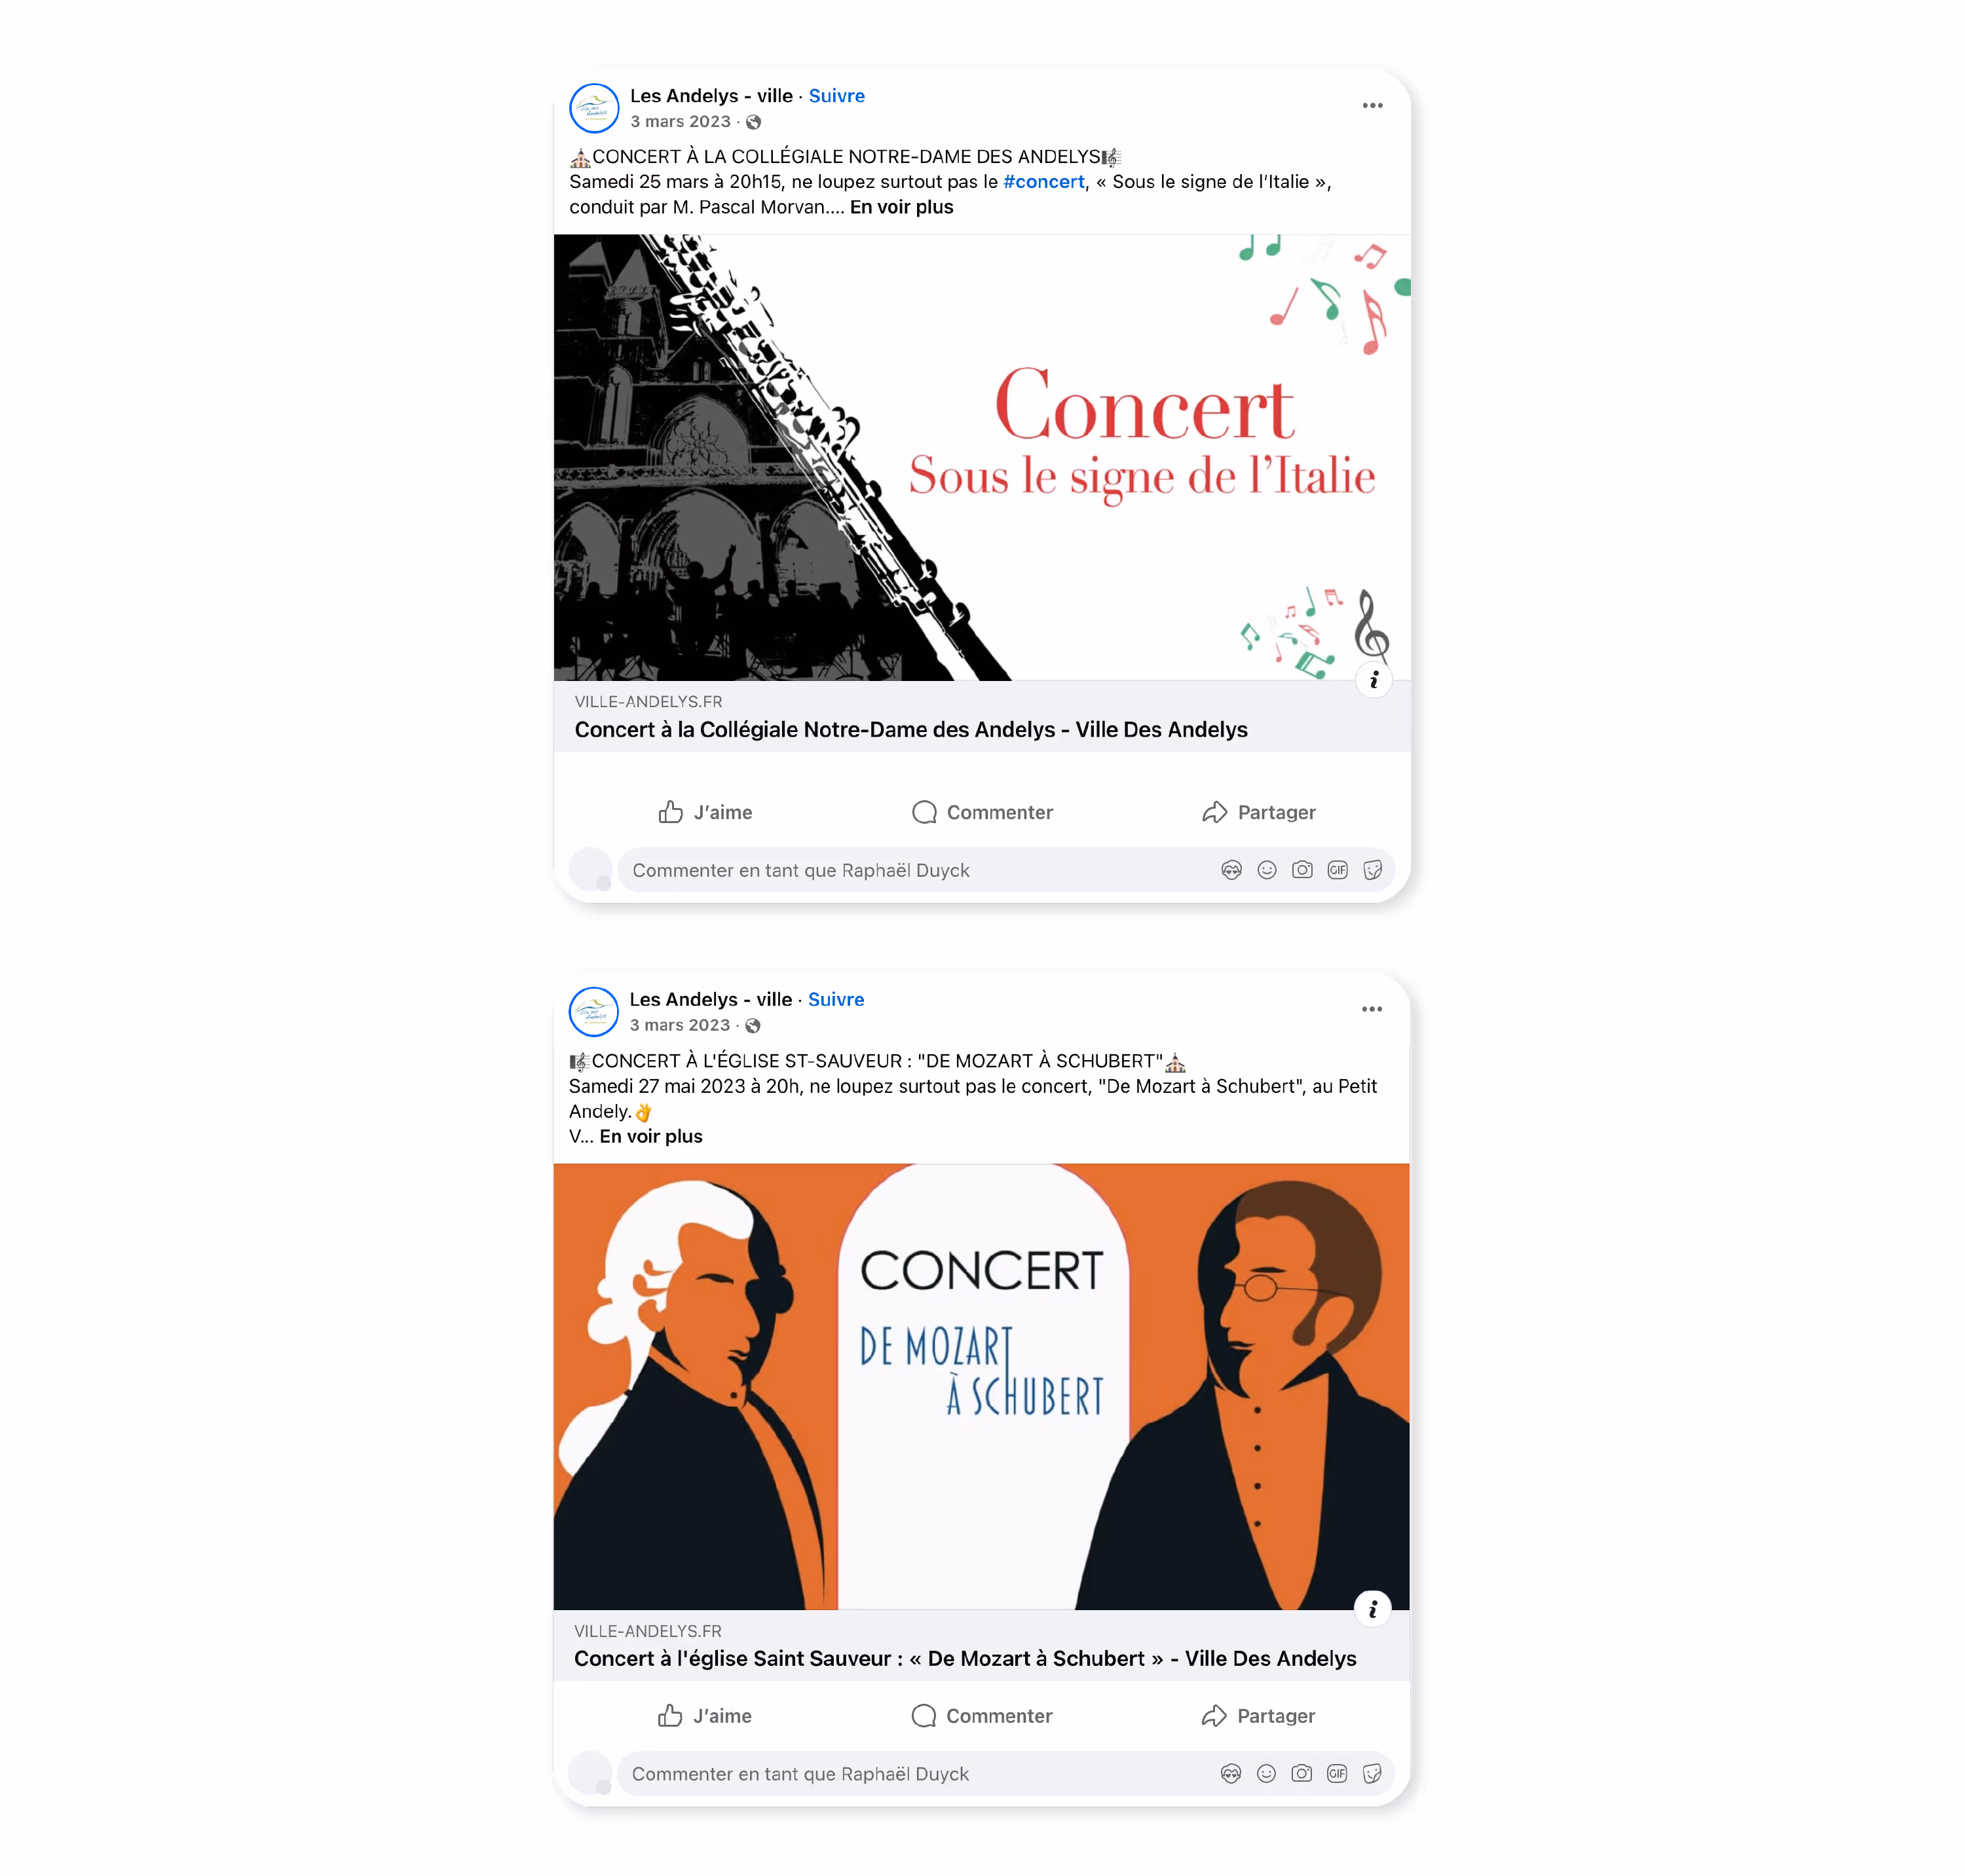
Task: Open three-dot options menu on first post
Action: (1372, 105)
